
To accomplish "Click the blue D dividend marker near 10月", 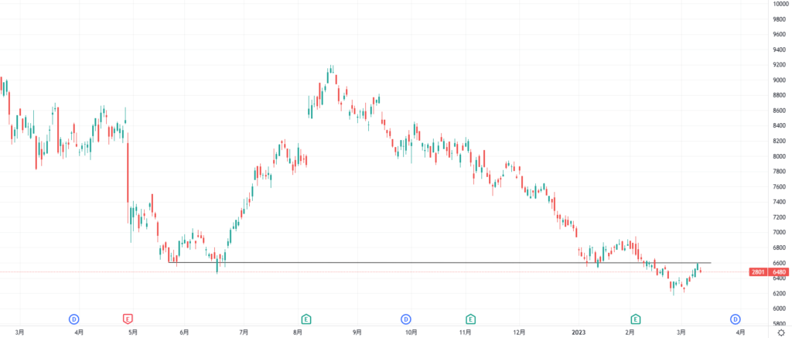I will pyautogui.click(x=405, y=319).
